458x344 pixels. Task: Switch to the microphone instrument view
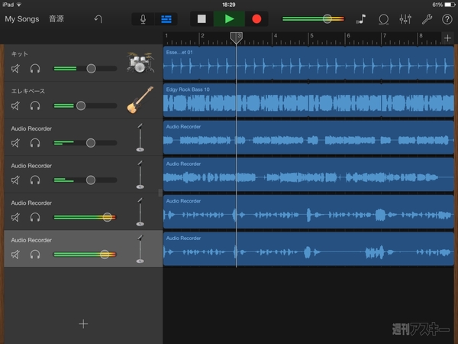143,18
